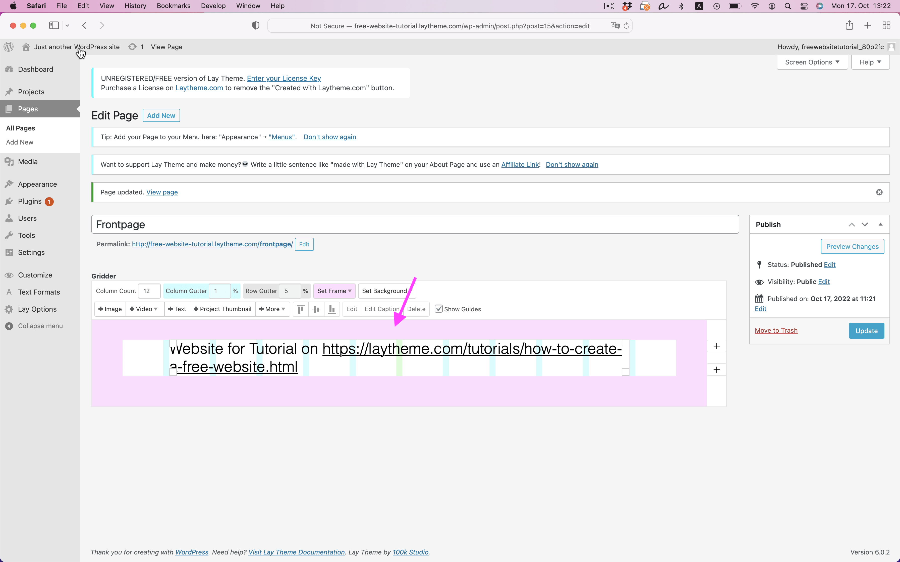Edit the permalink with Edit button

pyautogui.click(x=304, y=244)
